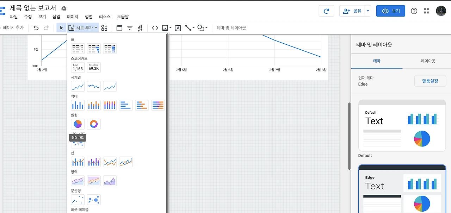
Task: Add a filter control
Action: (x=130, y=28)
